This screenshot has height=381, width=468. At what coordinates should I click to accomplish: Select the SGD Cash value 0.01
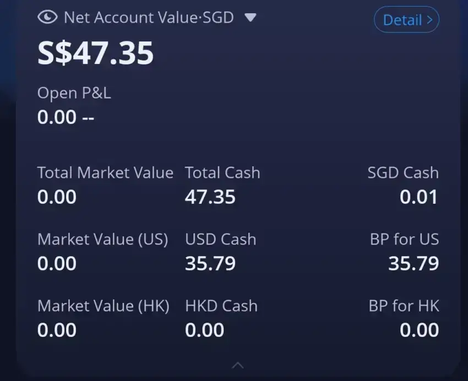[x=419, y=197]
